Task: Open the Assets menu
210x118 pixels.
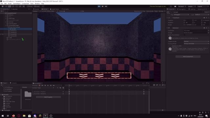Action: [10, 4]
